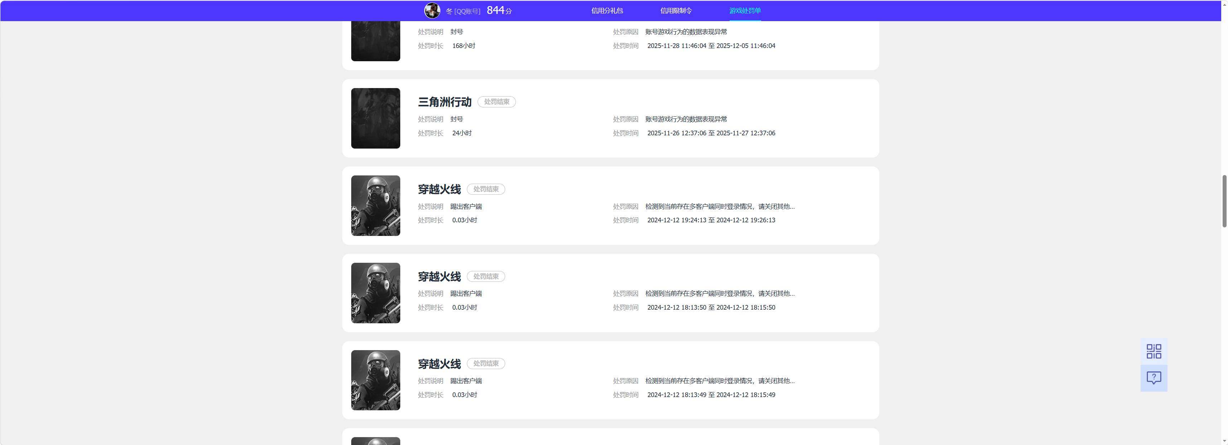Image resolution: width=1228 pixels, height=445 pixels.
Task: Open the help question floating icon
Action: pyautogui.click(x=1154, y=378)
